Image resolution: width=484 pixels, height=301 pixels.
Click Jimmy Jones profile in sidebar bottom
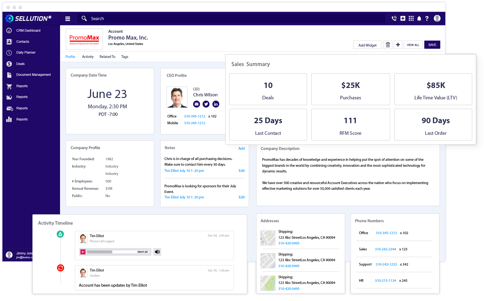[x=19, y=255]
